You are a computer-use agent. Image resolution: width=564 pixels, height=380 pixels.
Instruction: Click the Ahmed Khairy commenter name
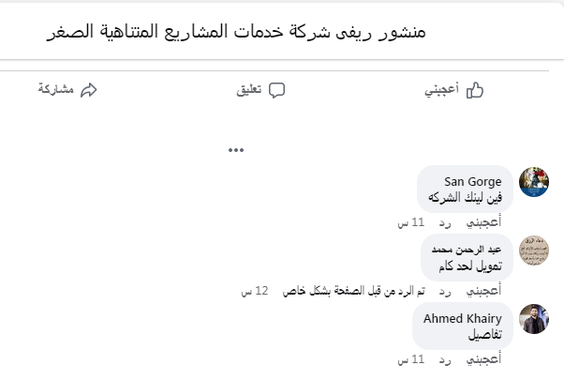pos(462,318)
